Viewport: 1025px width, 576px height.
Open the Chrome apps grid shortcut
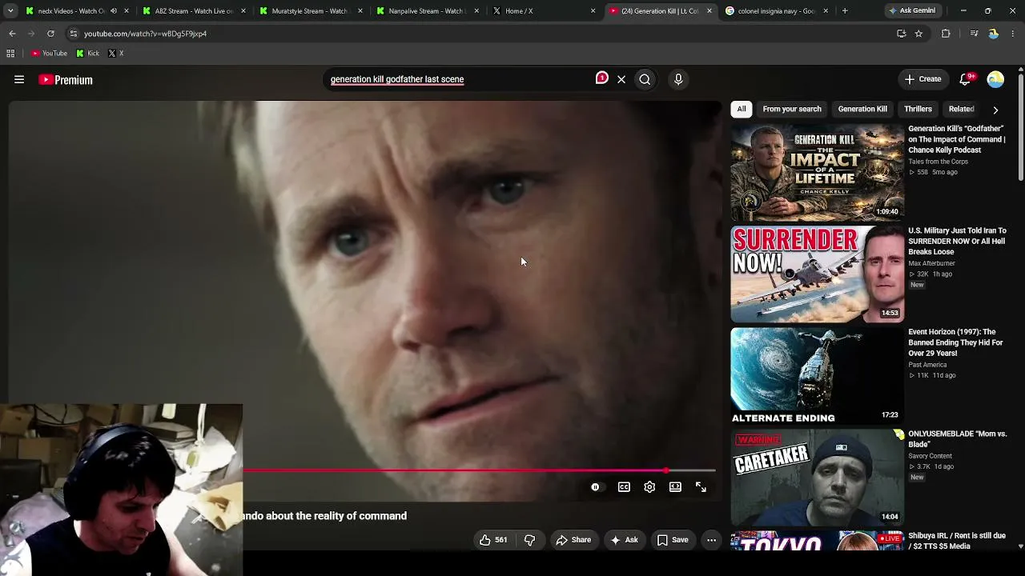click(10, 54)
